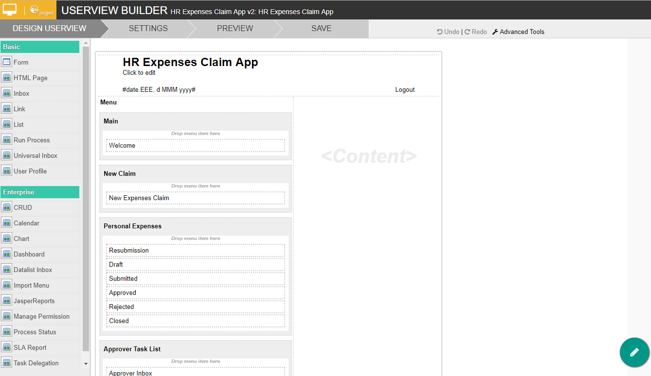Image resolution: width=651 pixels, height=376 pixels.
Task: Click the Run Process element icon
Action: click(6, 139)
